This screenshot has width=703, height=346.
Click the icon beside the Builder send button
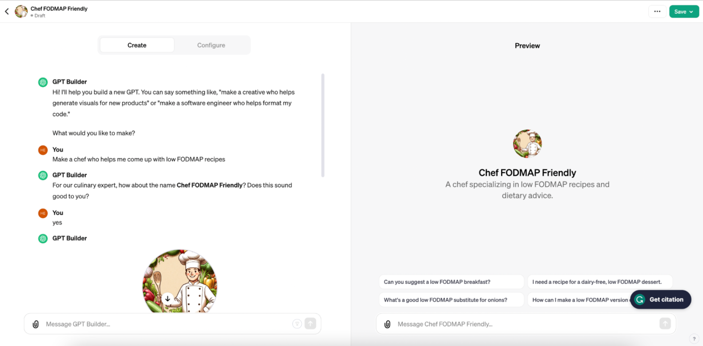[297, 324]
